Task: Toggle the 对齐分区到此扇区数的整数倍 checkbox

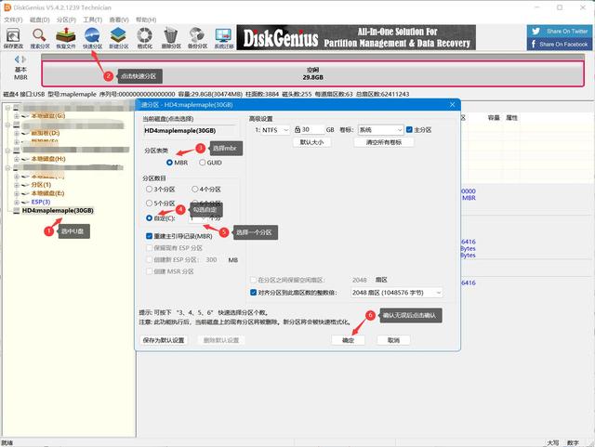Action: 254,293
